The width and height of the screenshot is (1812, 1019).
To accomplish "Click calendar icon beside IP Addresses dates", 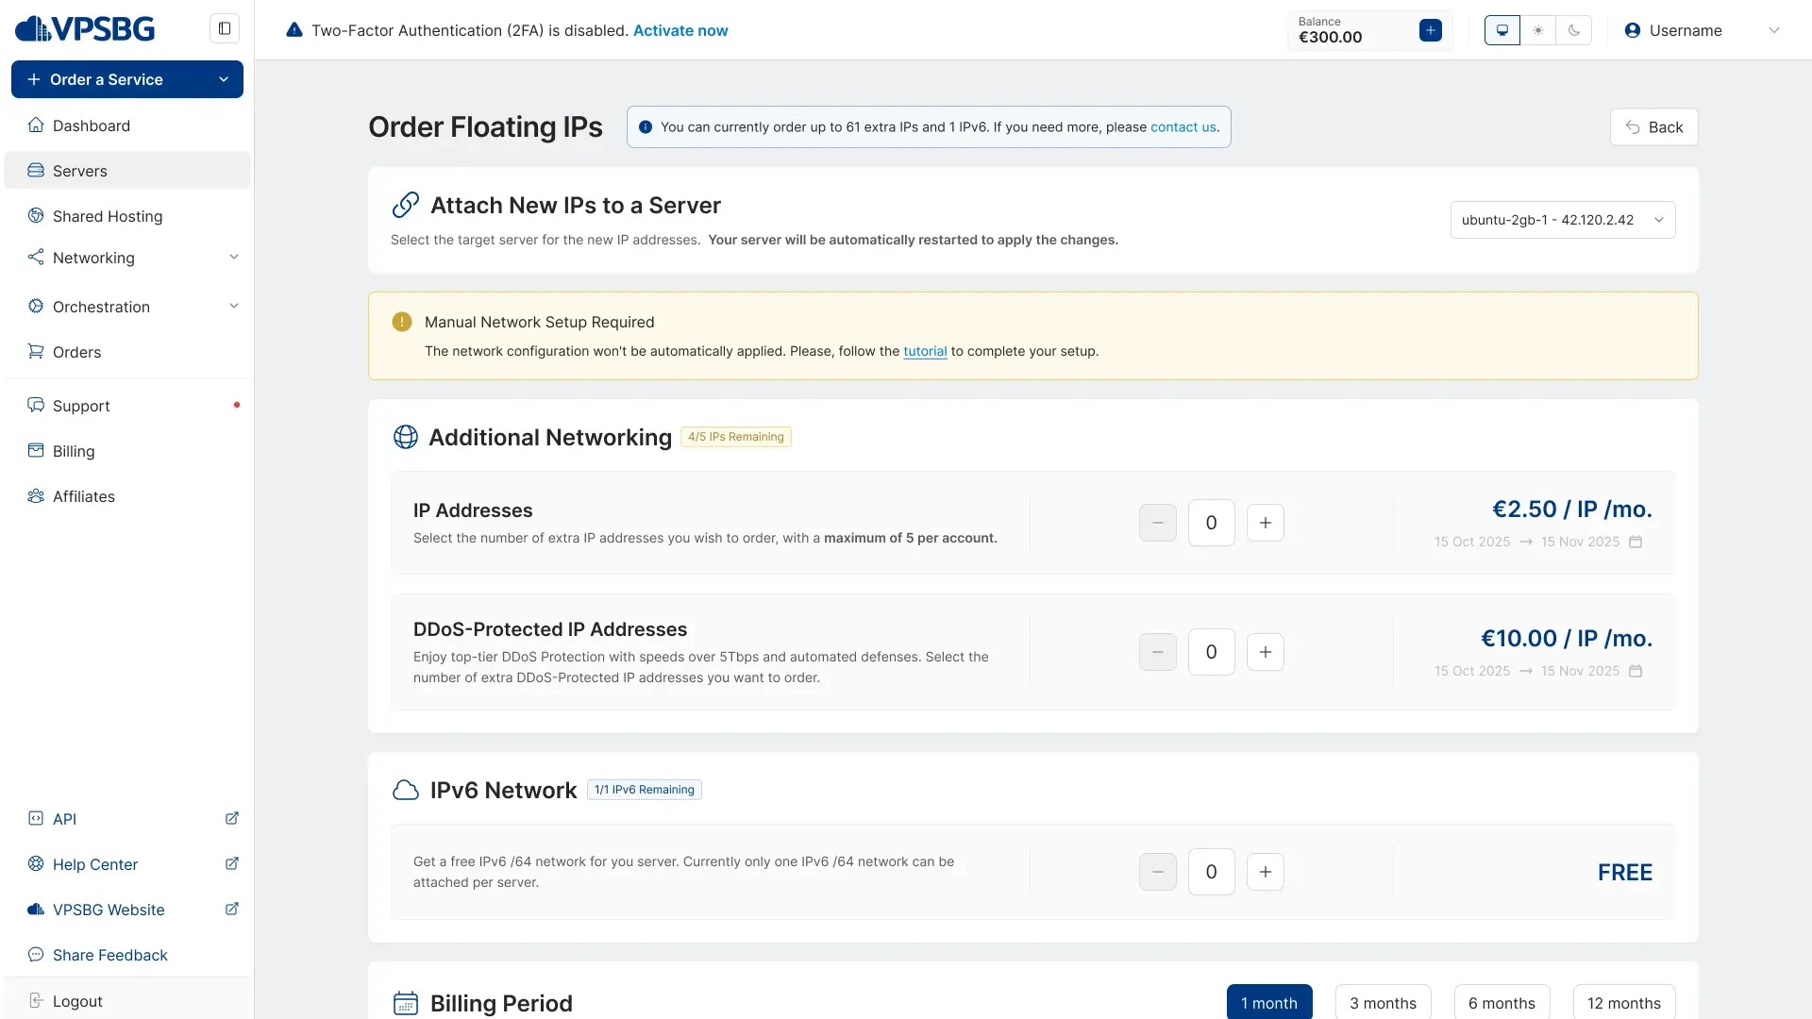I will (x=1636, y=542).
